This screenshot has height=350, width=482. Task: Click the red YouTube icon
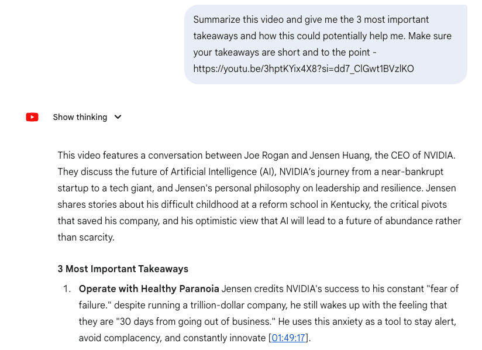(32, 117)
